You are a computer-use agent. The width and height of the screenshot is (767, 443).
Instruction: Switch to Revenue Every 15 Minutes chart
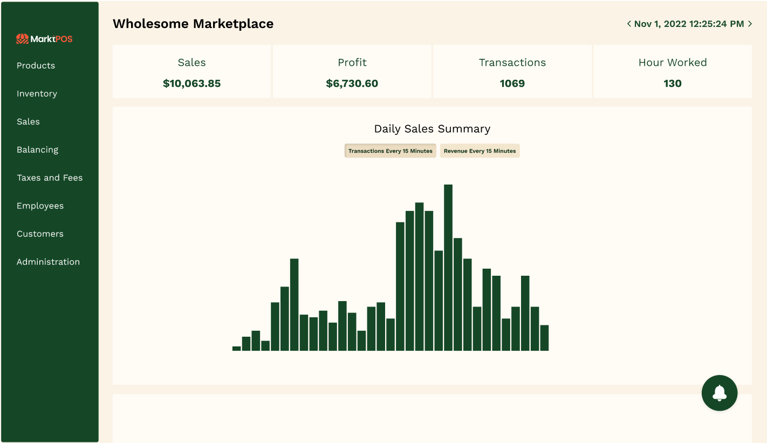tap(480, 151)
